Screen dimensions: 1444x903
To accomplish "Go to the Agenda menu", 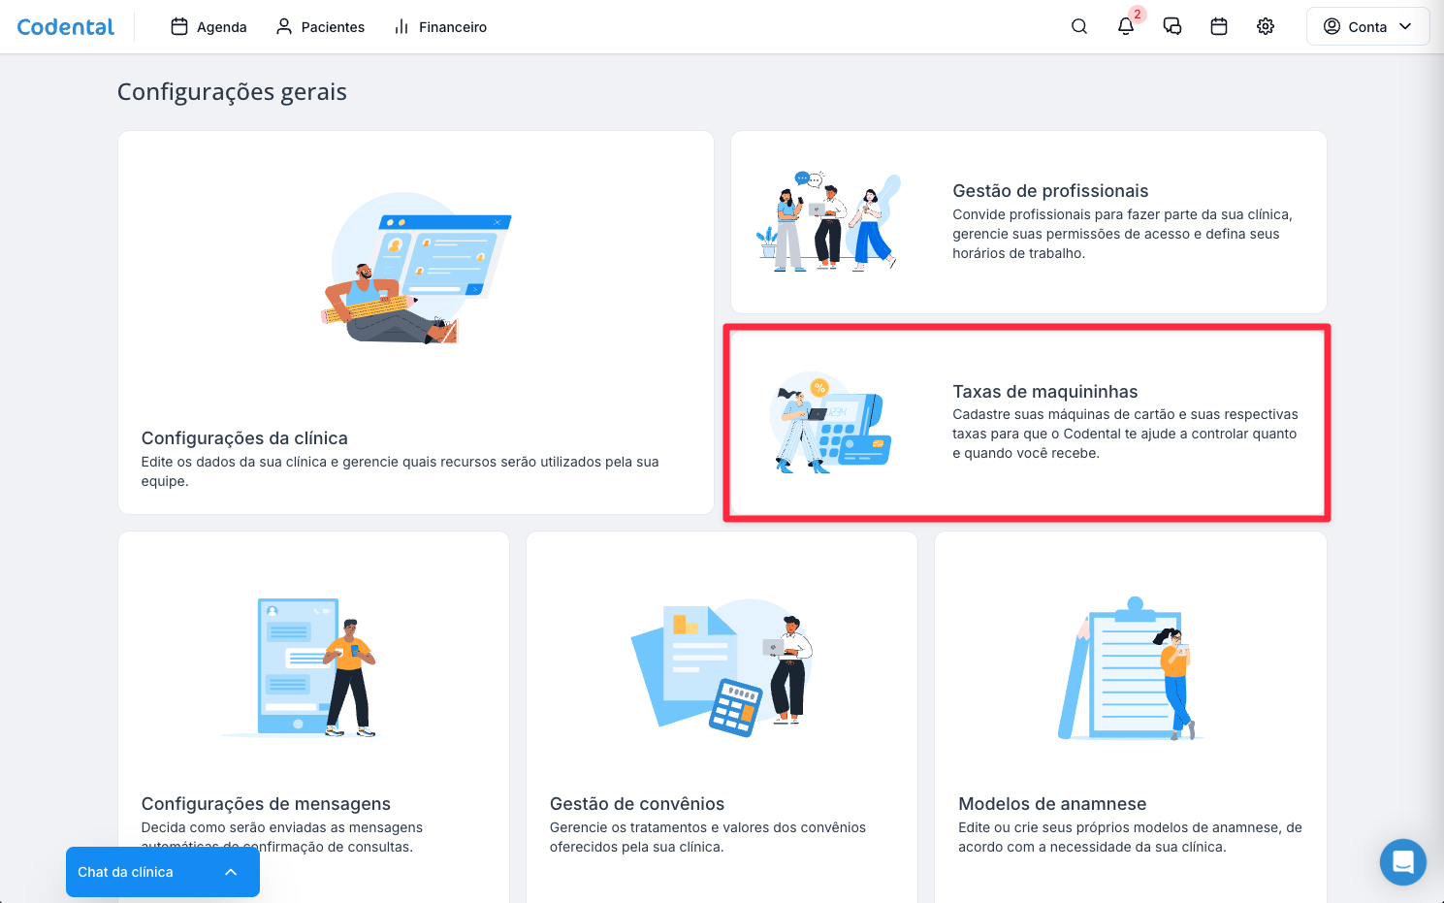I will click(x=209, y=27).
